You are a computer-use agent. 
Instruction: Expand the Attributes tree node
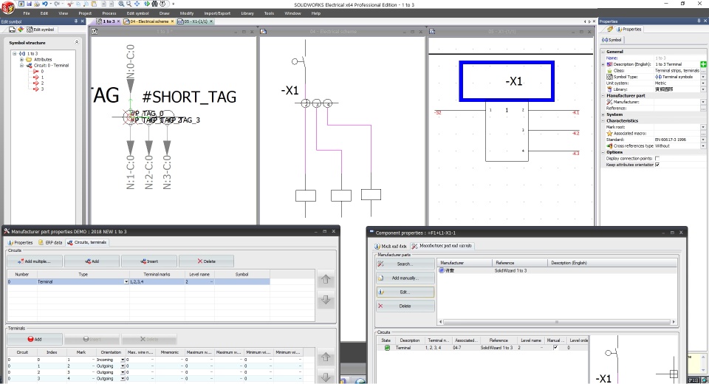click(x=21, y=60)
